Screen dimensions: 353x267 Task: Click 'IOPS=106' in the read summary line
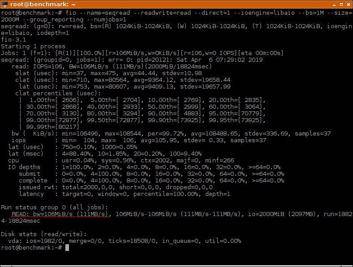(47, 67)
